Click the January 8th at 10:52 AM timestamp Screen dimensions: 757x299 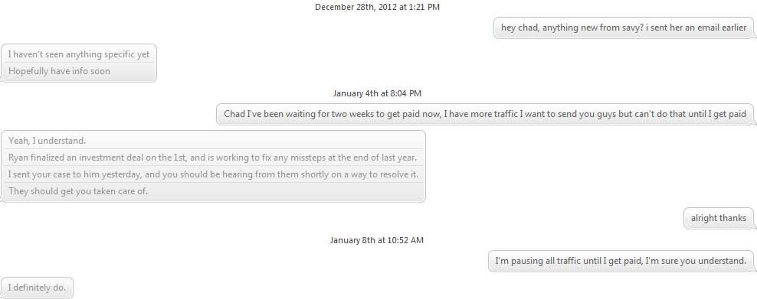(377, 240)
